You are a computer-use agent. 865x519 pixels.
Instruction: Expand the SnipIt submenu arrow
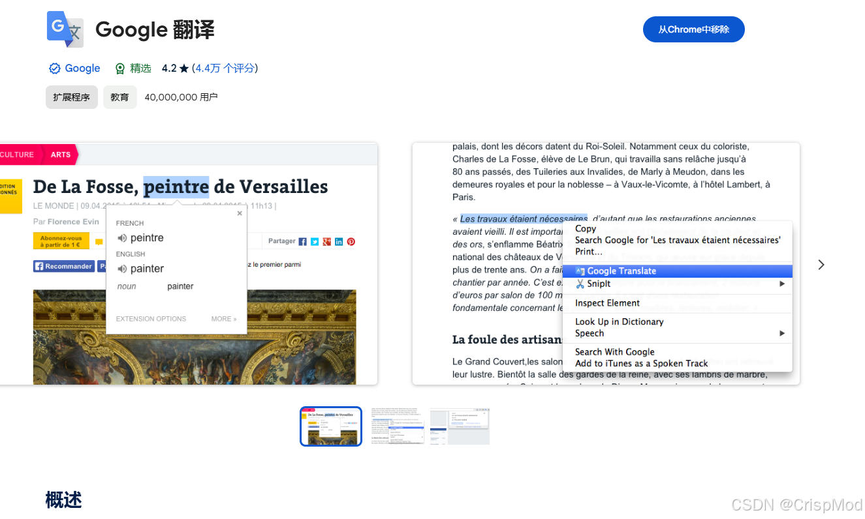pos(782,284)
